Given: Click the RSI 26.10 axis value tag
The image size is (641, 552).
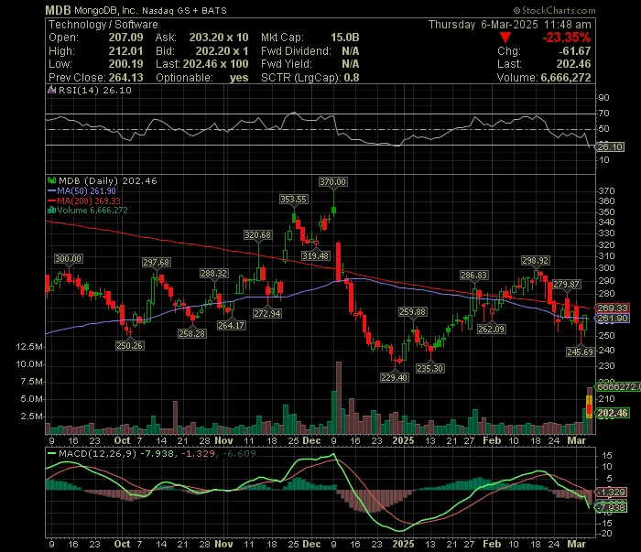Looking at the screenshot, I should (x=610, y=146).
